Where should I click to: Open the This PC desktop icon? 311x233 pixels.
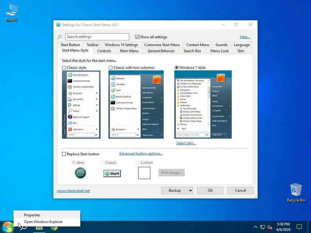point(12,13)
